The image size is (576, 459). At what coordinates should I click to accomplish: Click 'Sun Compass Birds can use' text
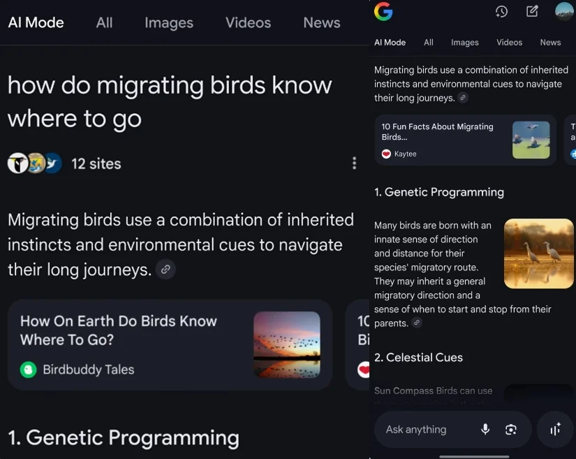tap(433, 391)
